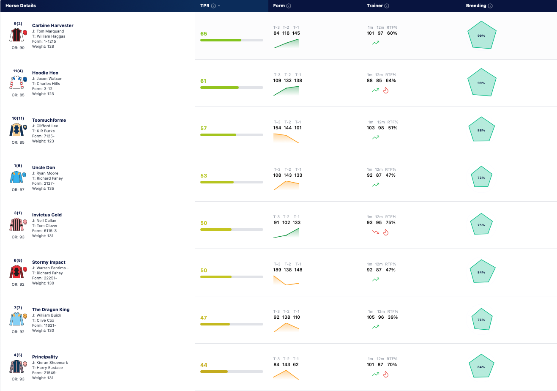Click Hoodie Hoo's hot trainer flame icon
This screenshot has width=557, height=391.
(x=386, y=90)
